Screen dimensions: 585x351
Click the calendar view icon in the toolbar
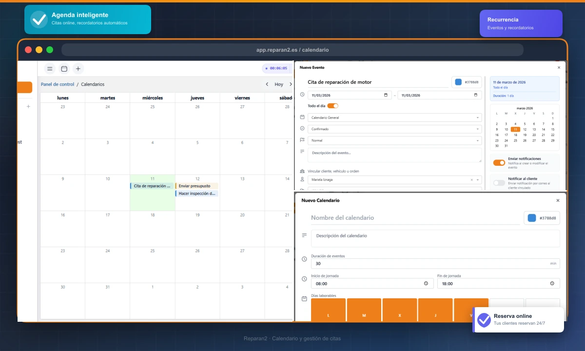(x=64, y=69)
